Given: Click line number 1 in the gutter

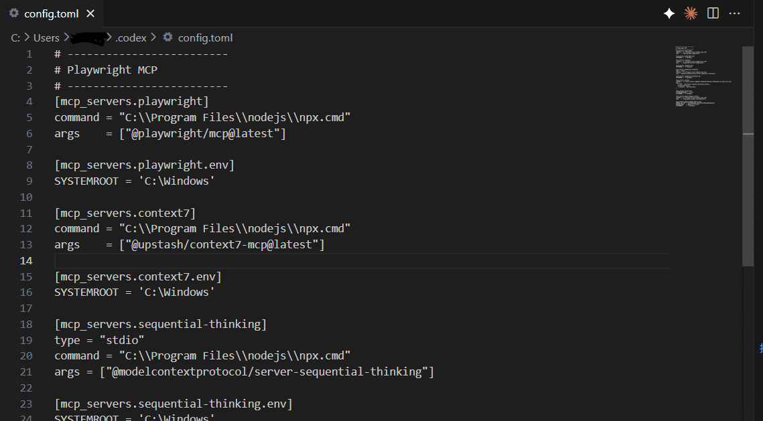Looking at the screenshot, I should point(29,54).
